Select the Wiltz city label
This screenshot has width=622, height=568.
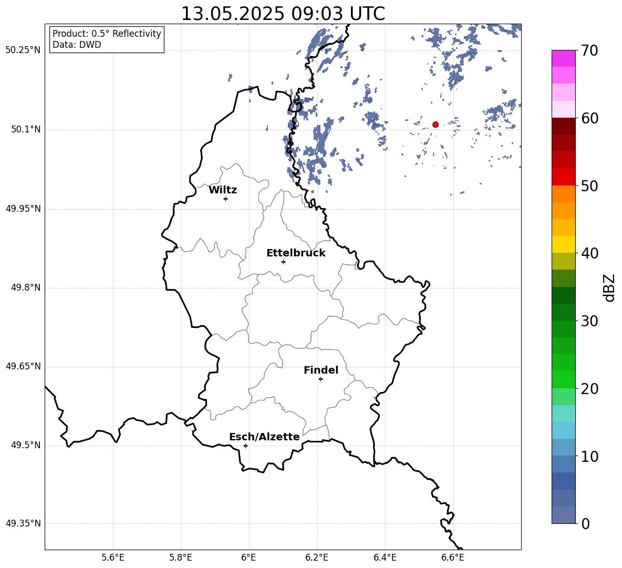point(223,190)
